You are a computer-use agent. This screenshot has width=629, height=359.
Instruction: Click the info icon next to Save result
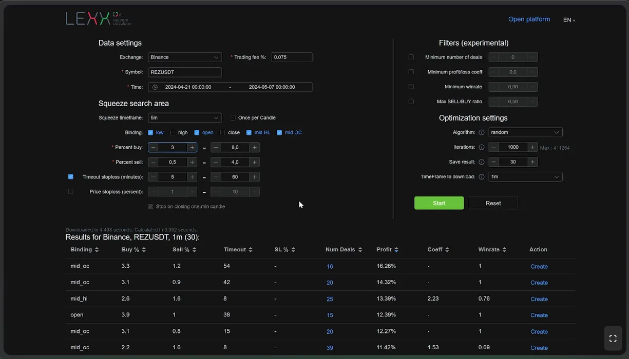[482, 162]
